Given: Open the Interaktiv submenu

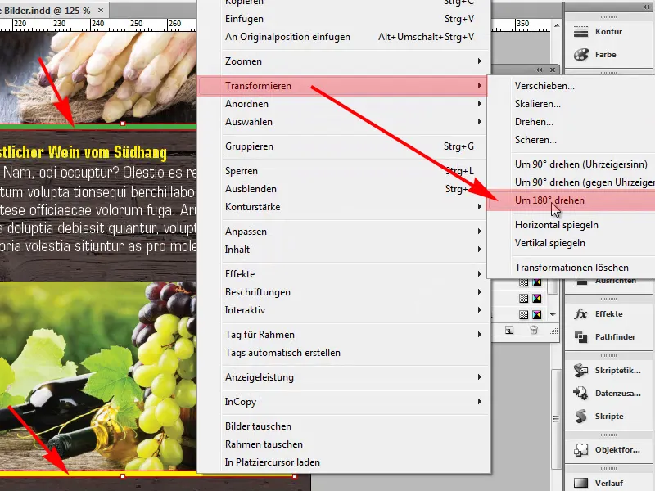Looking at the screenshot, I should pyautogui.click(x=343, y=310).
